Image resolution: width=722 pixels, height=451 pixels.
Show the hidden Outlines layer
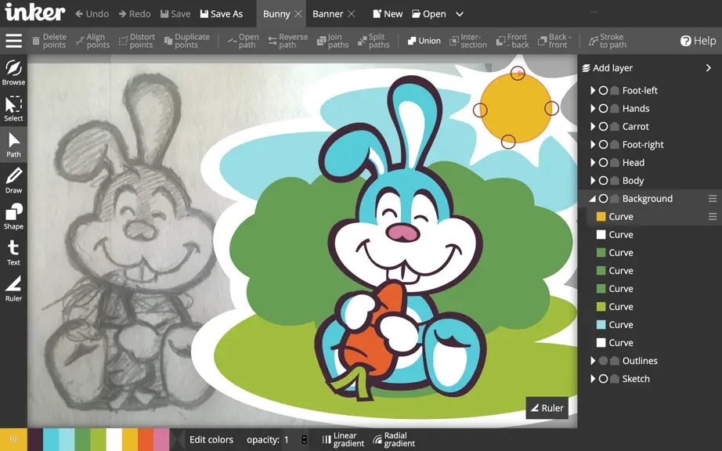coord(603,361)
